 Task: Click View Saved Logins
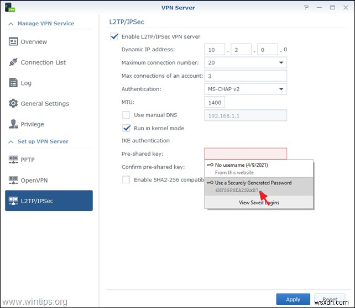point(259,203)
